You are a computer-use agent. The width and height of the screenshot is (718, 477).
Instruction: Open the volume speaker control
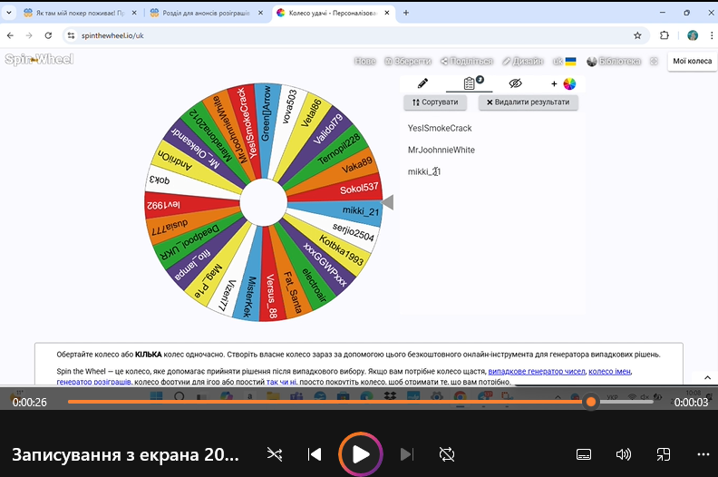623,453
